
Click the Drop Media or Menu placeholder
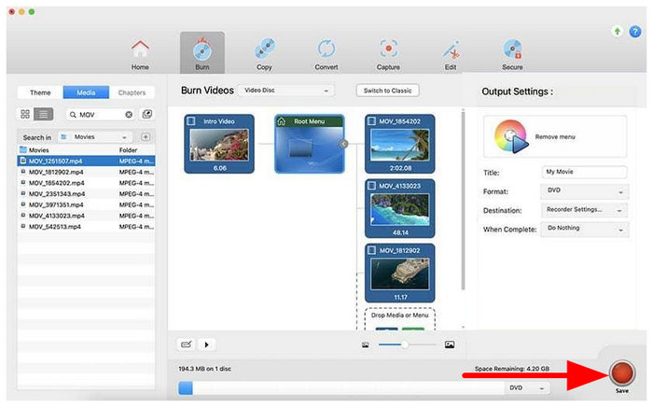pyautogui.click(x=400, y=319)
